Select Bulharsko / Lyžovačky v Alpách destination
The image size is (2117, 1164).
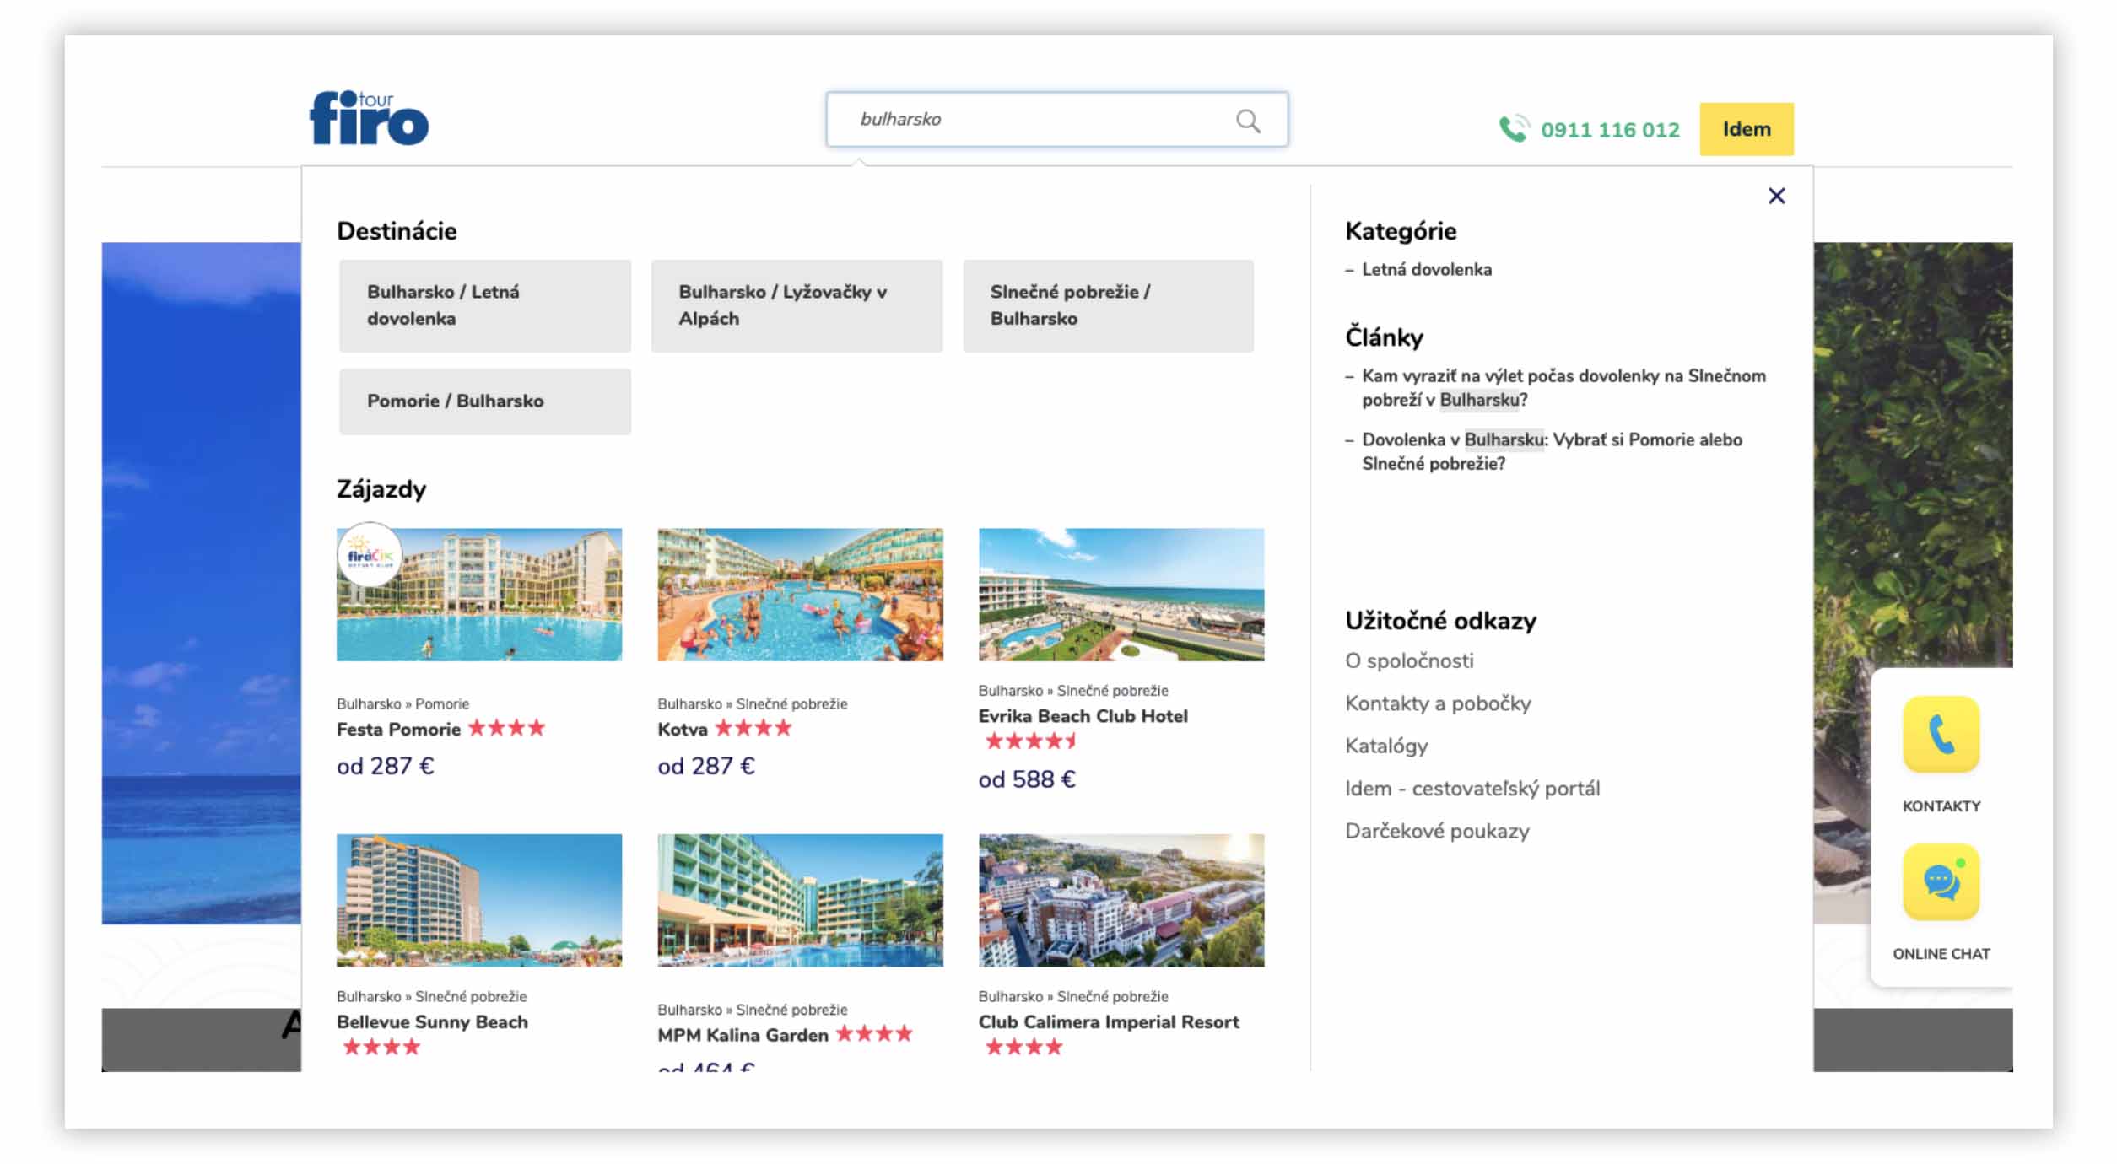tap(797, 305)
